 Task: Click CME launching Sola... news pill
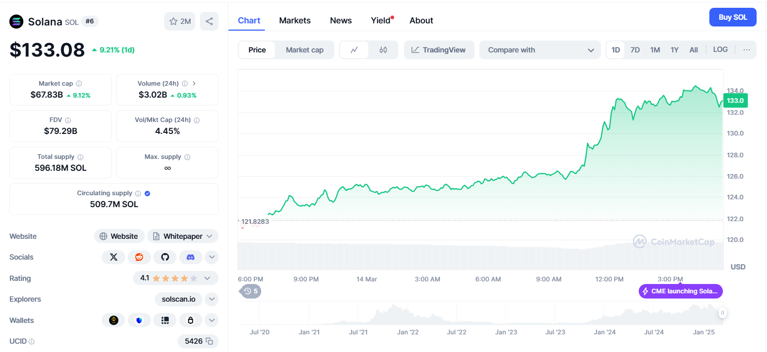pyautogui.click(x=681, y=291)
